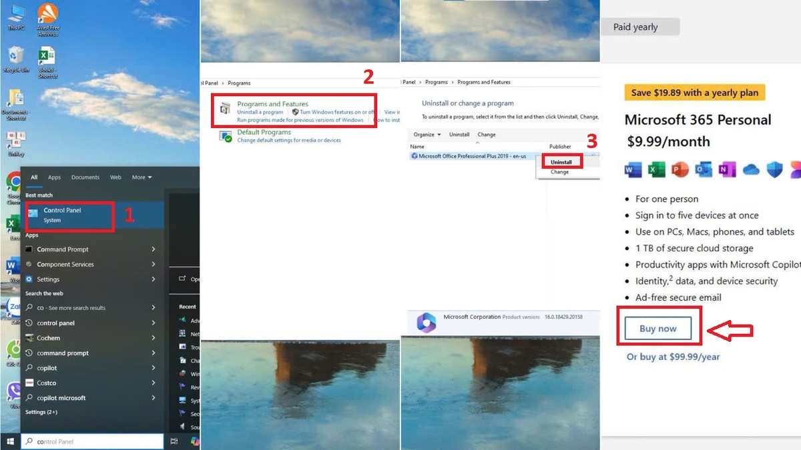The width and height of the screenshot is (801, 450).
Task: Switch to the Documents search tab
Action: pyautogui.click(x=85, y=177)
